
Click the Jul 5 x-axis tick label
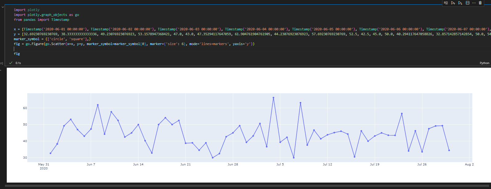tap(280, 164)
